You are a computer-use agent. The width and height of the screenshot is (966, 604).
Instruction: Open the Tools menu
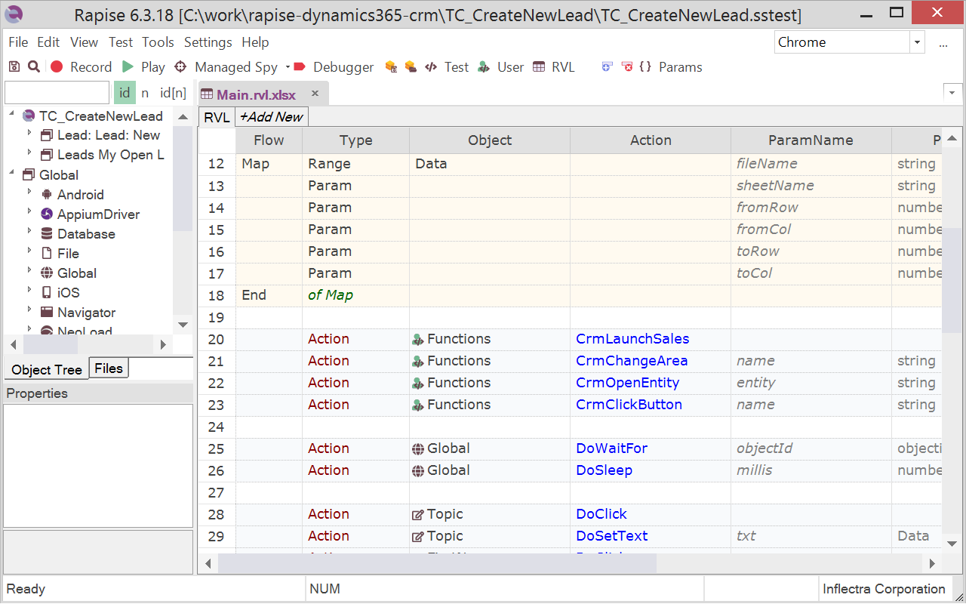coord(158,42)
